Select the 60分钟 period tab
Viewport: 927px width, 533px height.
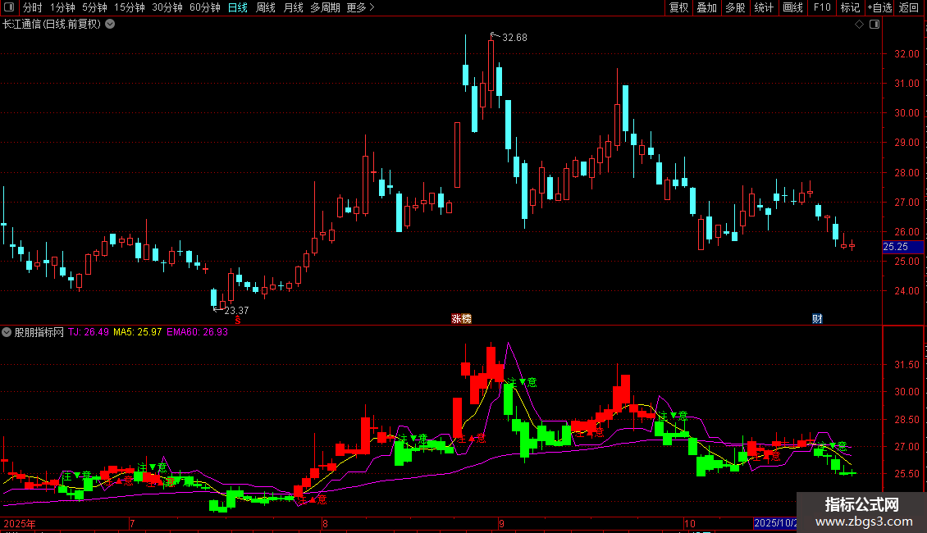tap(204, 7)
